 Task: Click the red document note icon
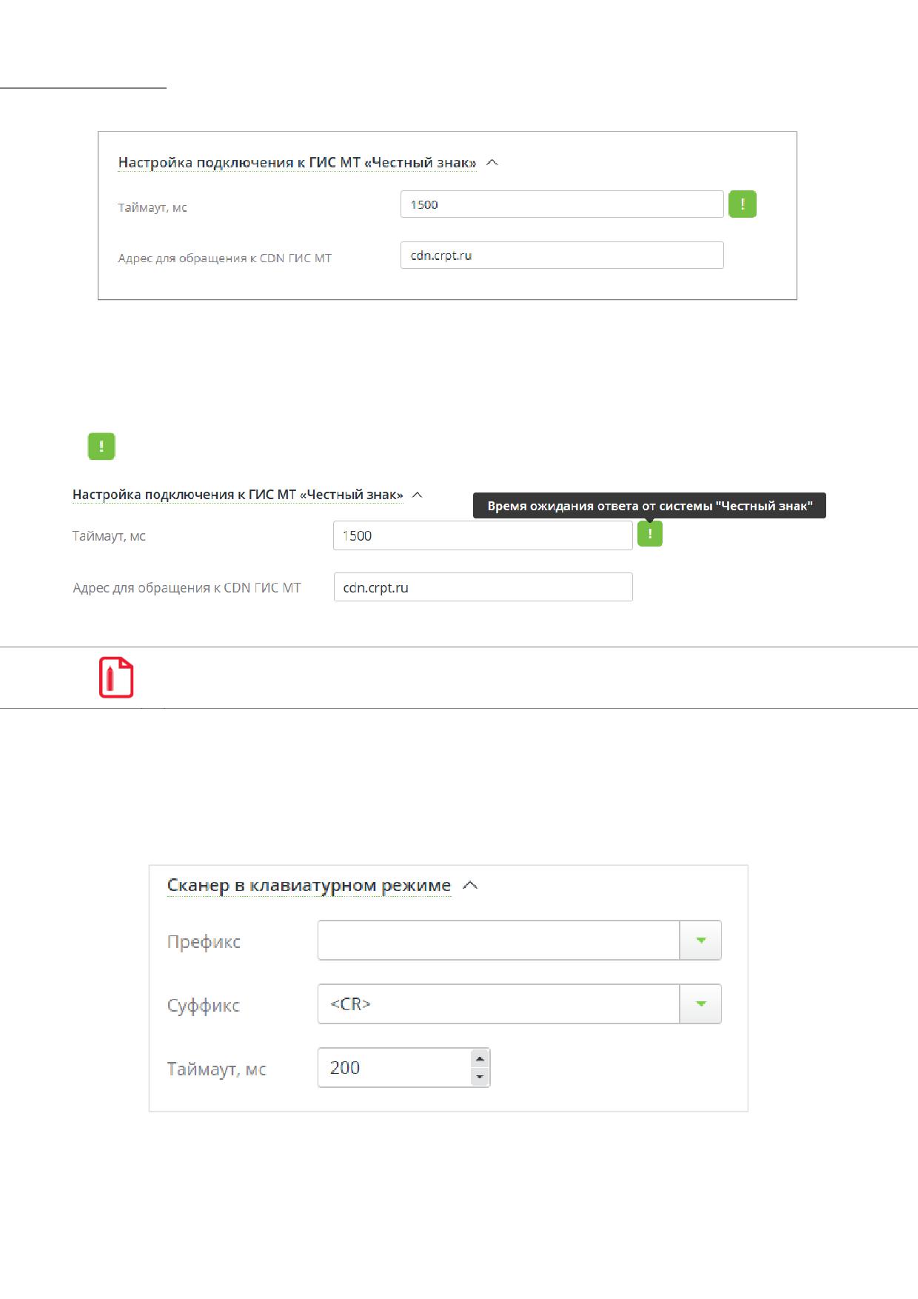[116, 677]
